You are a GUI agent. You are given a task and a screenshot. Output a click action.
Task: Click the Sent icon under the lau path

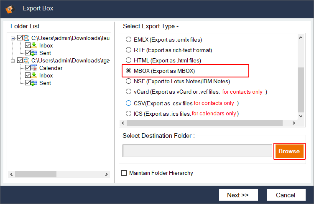pyautogui.click(x=35, y=53)
